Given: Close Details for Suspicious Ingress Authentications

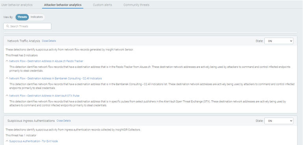Looking at the screenshot, I should tap(63, 121).
